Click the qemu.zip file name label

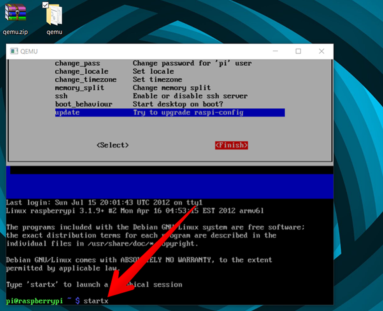(16, 32)
